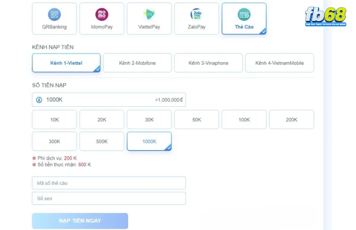The width and height of the screenshot is (356, 230).
Task: Click the =1,000,000đ converted amount
Action: point(169,100)
